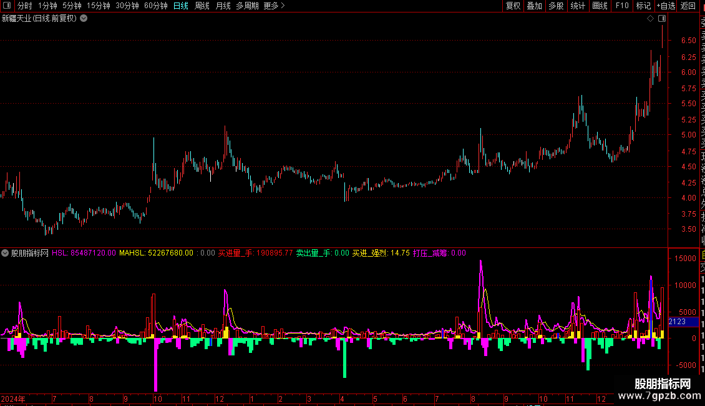Click the 3.50 price axis label
Screen dimensions: 705x406
688,229
